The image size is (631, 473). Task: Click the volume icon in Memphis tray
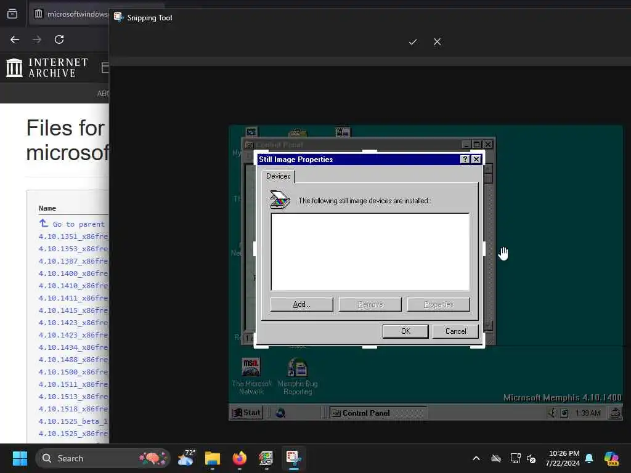pos(553,413)
